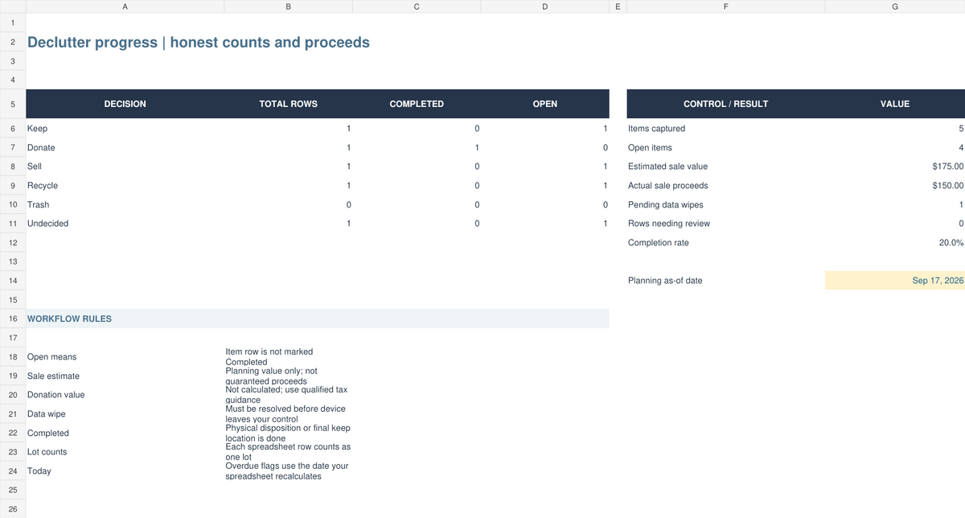The height and width of the screenshot is (518, 965).
Task: Click the Trash row Total Rows count
Action: pos(288,205)
